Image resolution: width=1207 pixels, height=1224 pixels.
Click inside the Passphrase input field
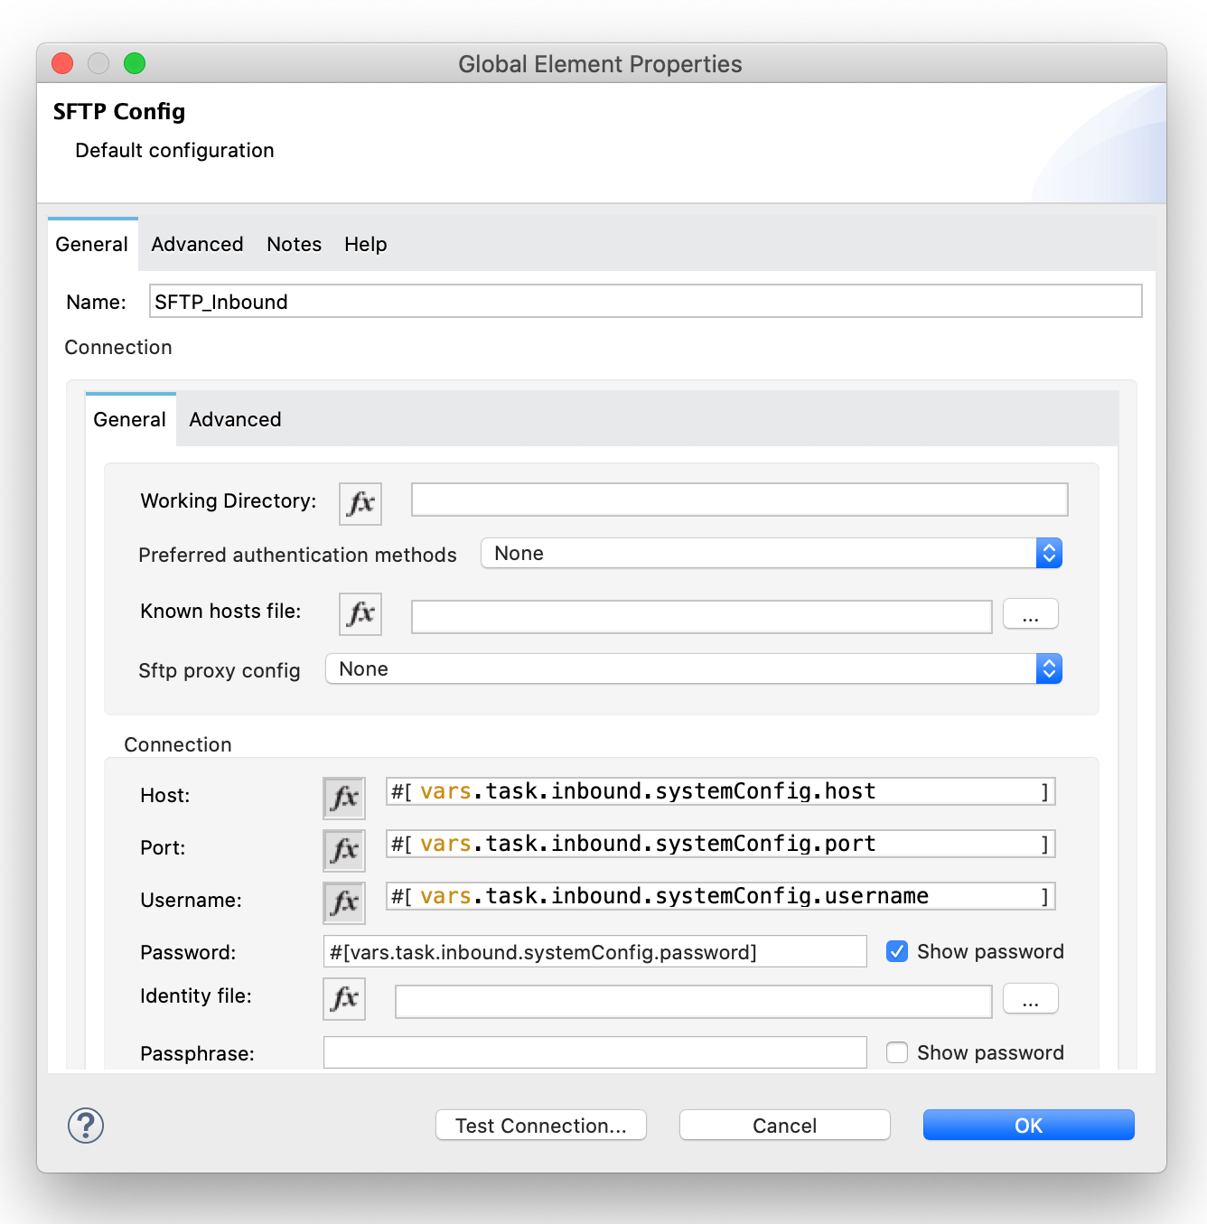tap(594, 1052)
